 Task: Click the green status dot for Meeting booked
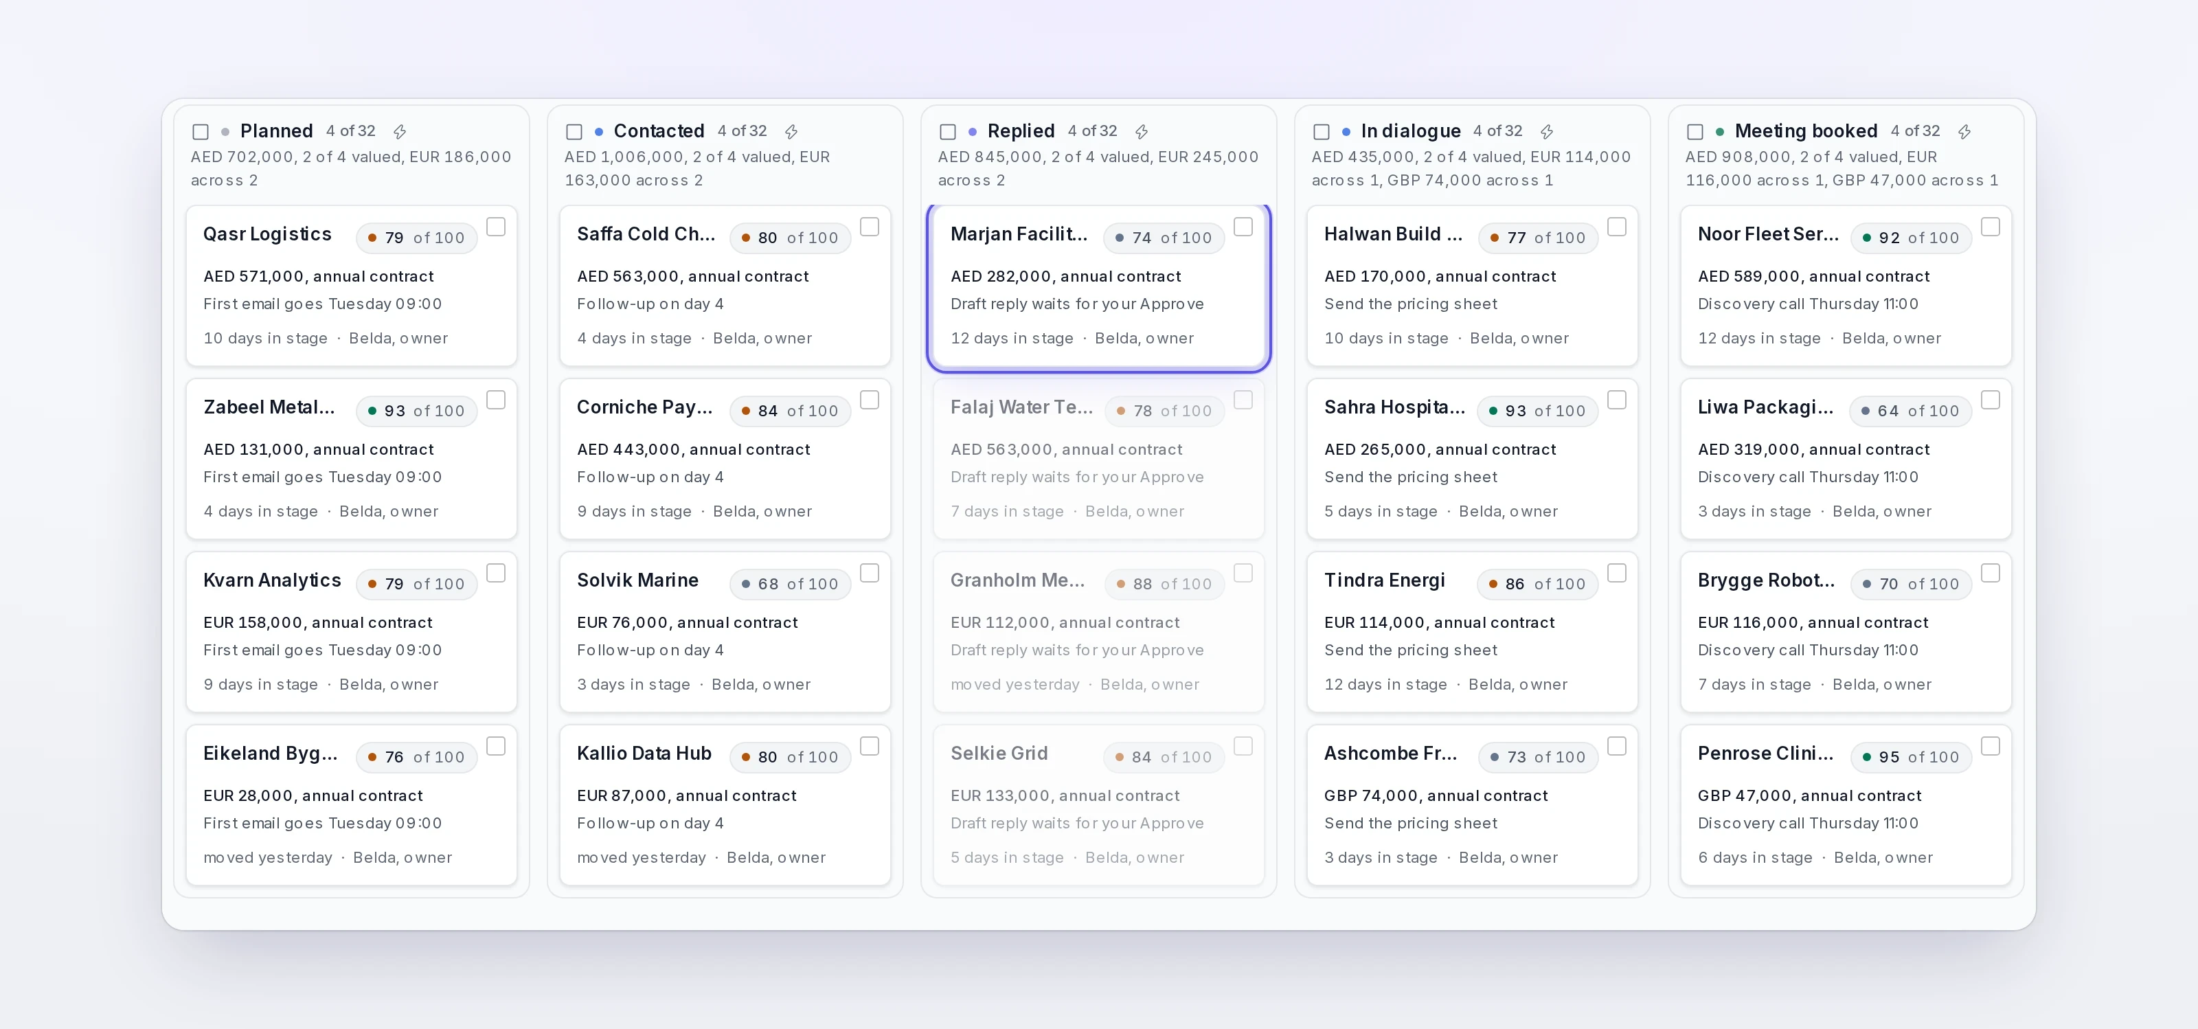pyautogui.click(x=1719, y=131)
